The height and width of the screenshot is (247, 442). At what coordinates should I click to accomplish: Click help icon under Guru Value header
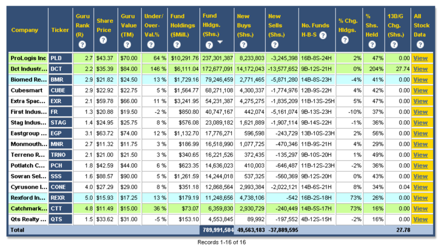[x=127, y=44]
